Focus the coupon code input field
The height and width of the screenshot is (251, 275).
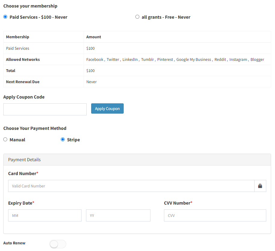pyautogui.click(x=45, y=109)
